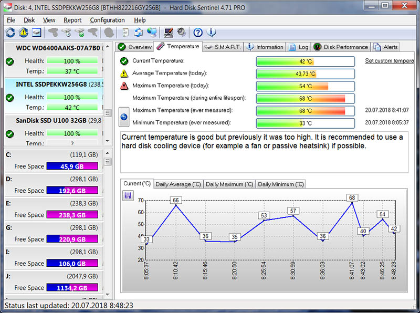Select the Current (°C) graph tab
Image resolution: width=420 pixels, height=313 pixels.
(137, 184)
